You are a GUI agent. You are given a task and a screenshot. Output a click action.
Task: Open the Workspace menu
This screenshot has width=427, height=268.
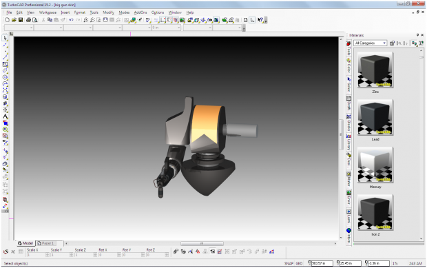[48, 12]
